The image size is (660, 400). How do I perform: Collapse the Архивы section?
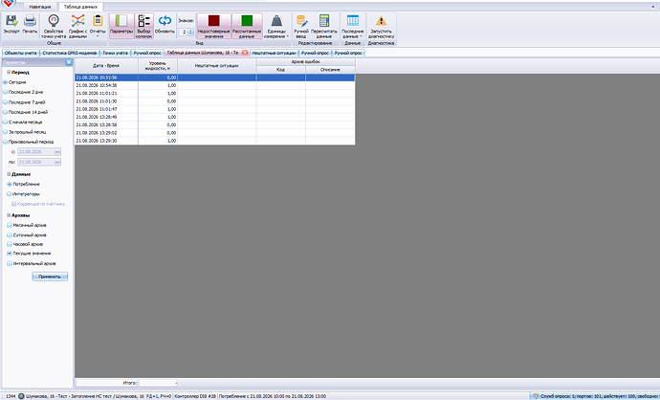coord(9,215)
